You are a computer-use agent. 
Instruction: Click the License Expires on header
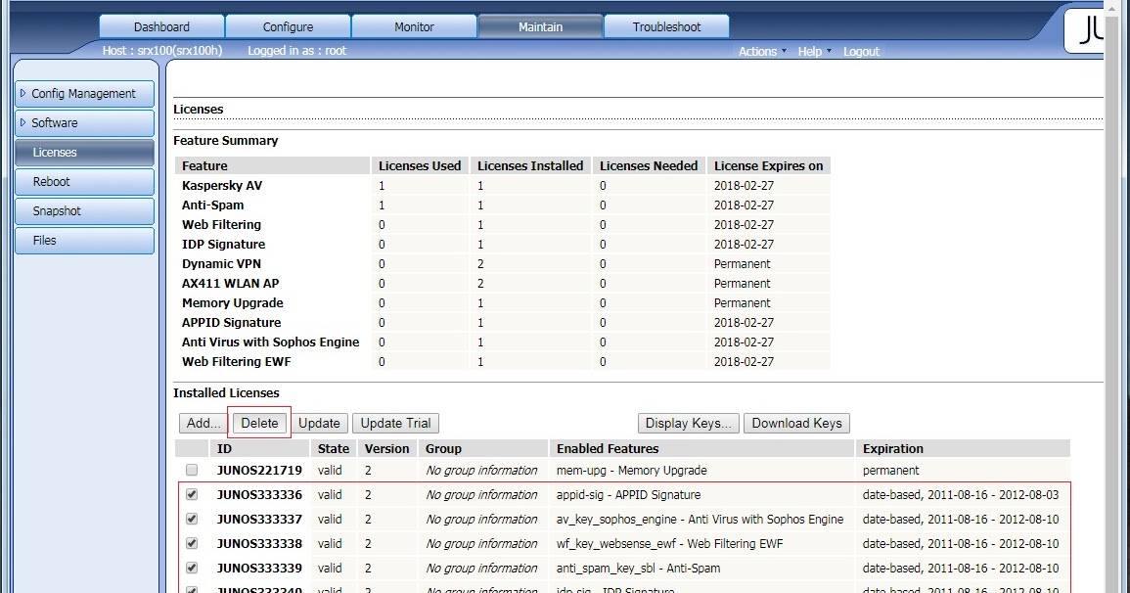pos(768,165)
